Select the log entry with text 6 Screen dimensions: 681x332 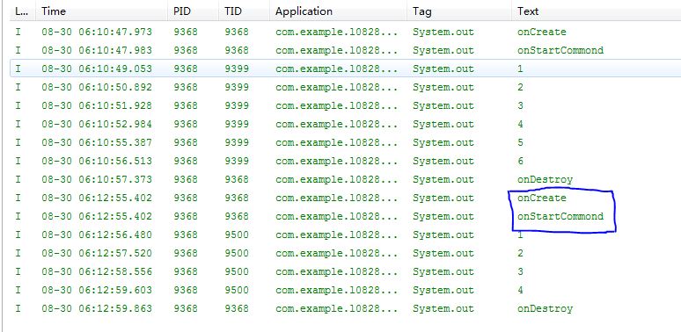tap(346, 162)
